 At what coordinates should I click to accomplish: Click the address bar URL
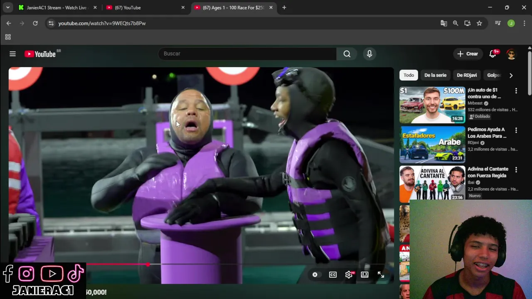pyautogui.click(x=102, y=23)
